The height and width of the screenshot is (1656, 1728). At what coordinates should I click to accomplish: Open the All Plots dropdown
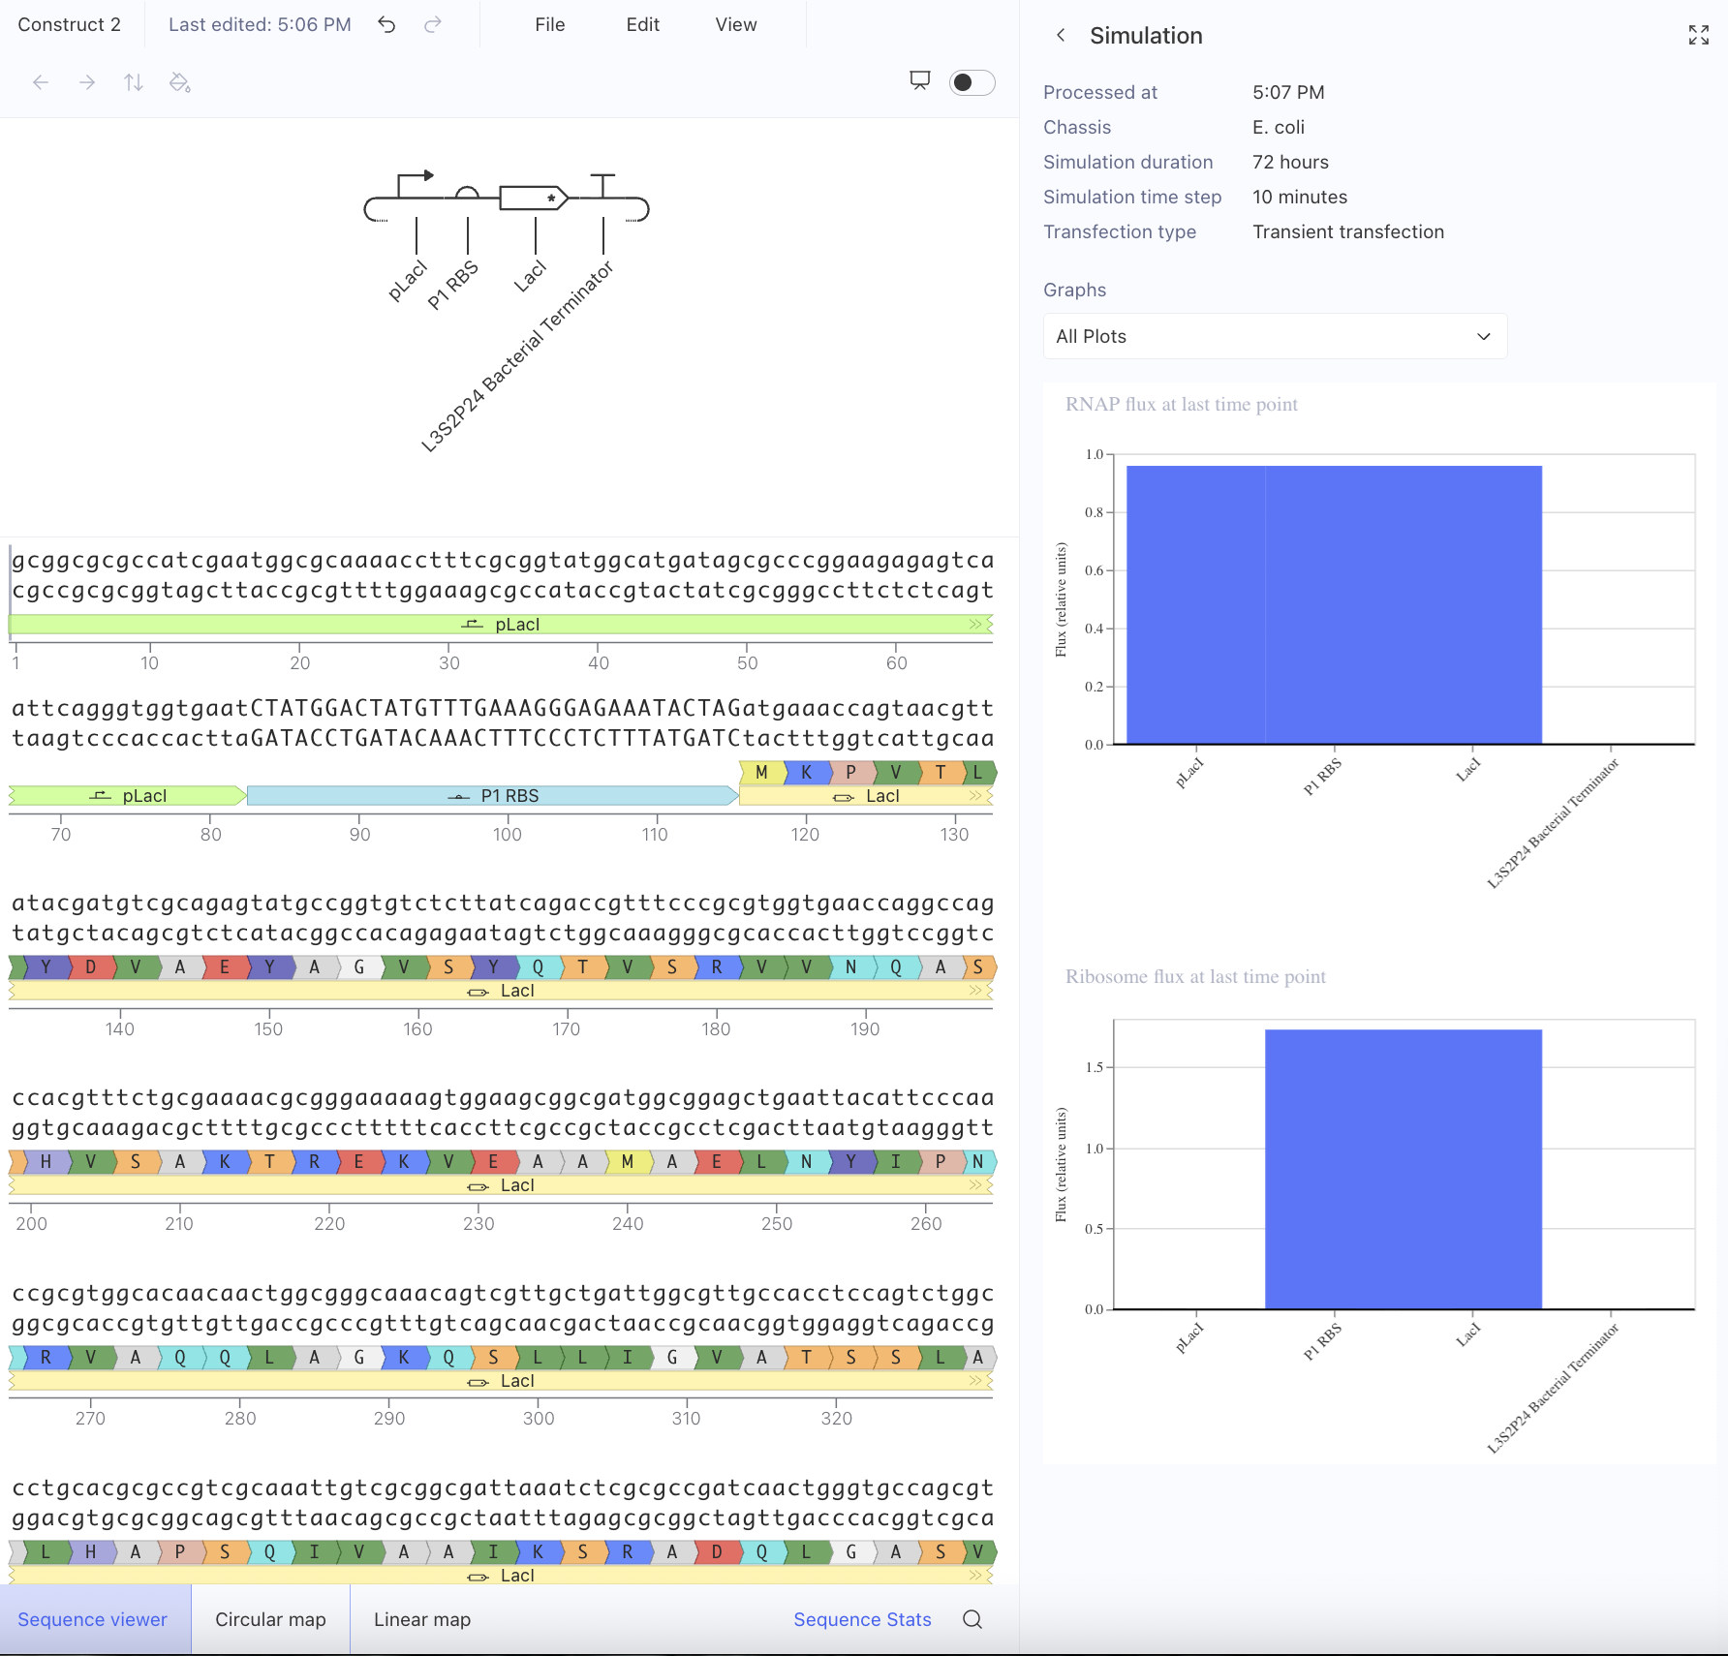1275,336
